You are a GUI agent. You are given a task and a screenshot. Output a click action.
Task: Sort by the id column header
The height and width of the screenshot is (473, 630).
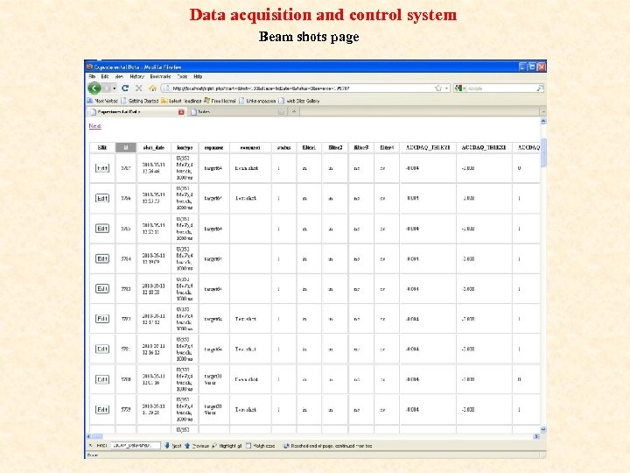126,148
